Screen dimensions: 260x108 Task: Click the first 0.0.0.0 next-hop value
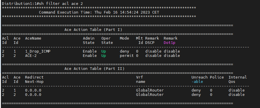[33, 90]
